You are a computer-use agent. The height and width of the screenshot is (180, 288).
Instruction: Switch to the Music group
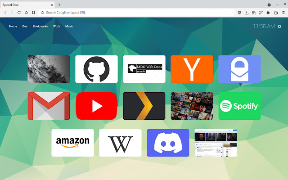point(69,26)
